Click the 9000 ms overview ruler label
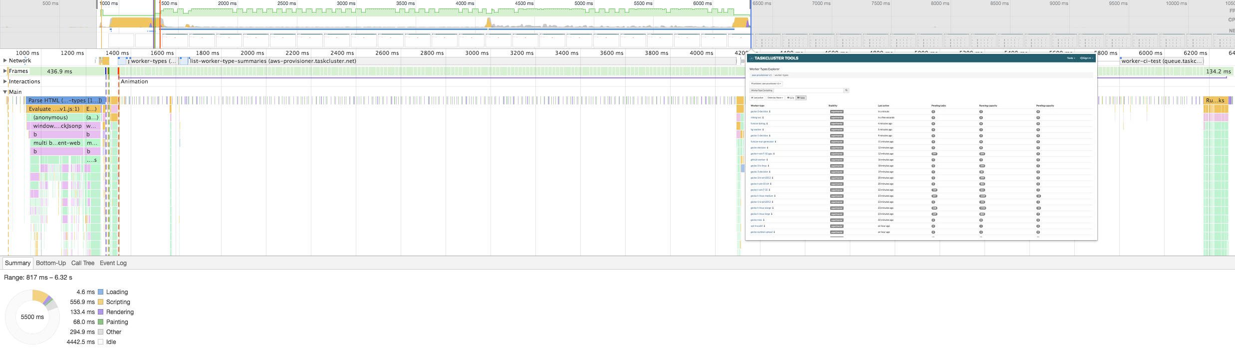Viewport: 1235px width, 349px height. coord(1059,3)
